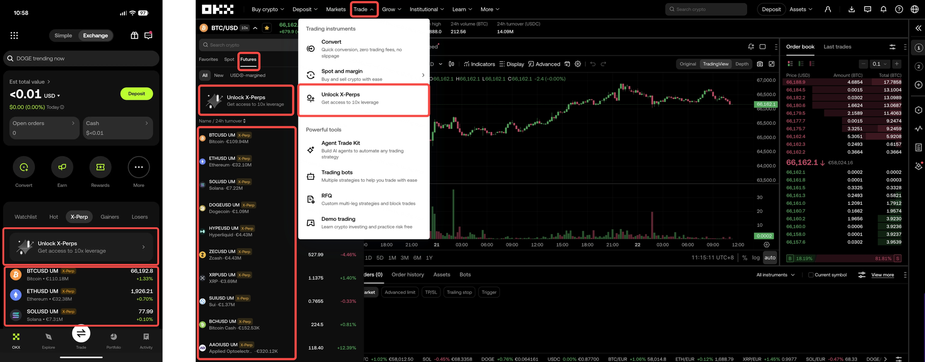Open the Gainers tab in mobile app
925x362 pixels.
click(109, 217)
